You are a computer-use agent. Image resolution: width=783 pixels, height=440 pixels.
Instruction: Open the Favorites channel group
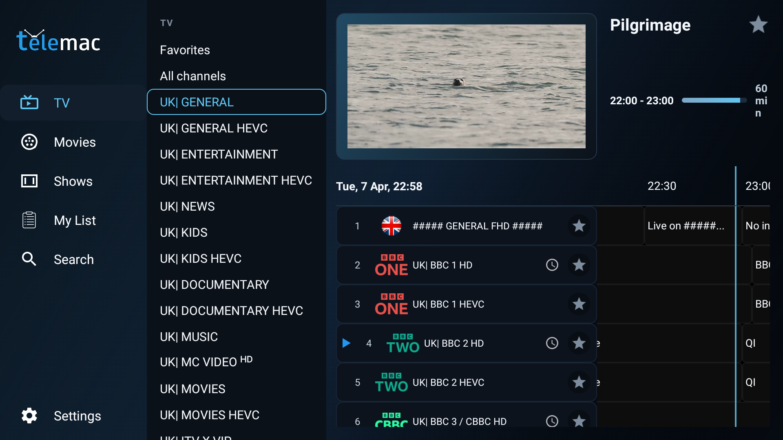pos(185,50)
